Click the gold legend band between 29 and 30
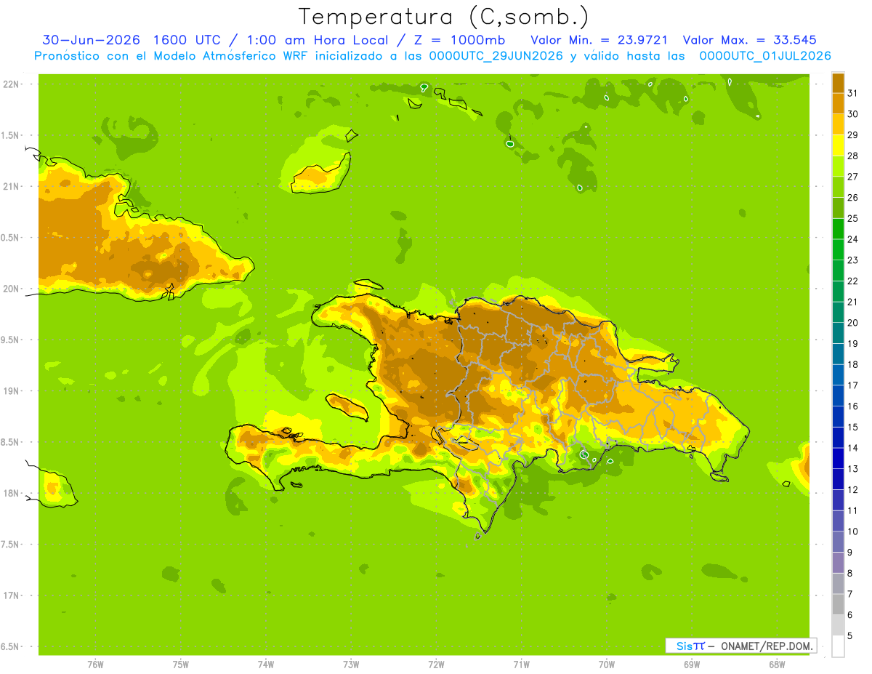872x674 pixels. tap(838, 124)
